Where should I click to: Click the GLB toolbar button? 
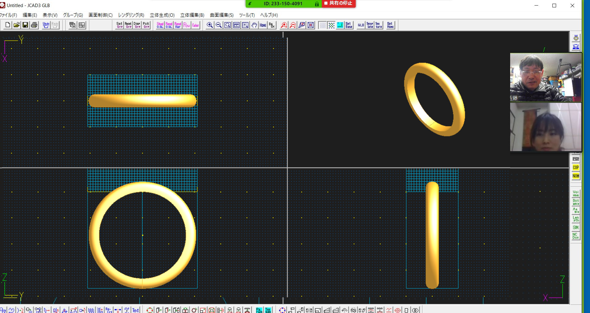pyautogui.click(x=361, y=25)
